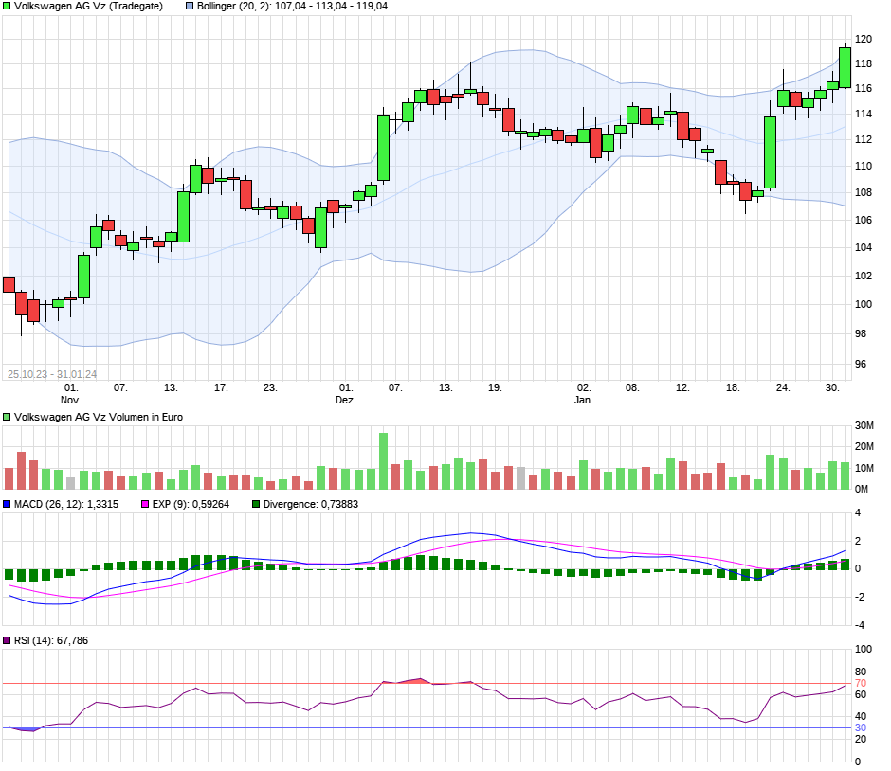This screenshot has width=891, height=771.
Task: Click the 80 RSI axis label
Action: pyautogui.click(x=861, y=672)
